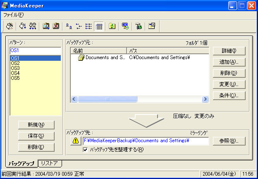Click the magnifier preview toolbar icon
The width and height of the screenshot is (258, 179).
46,26
